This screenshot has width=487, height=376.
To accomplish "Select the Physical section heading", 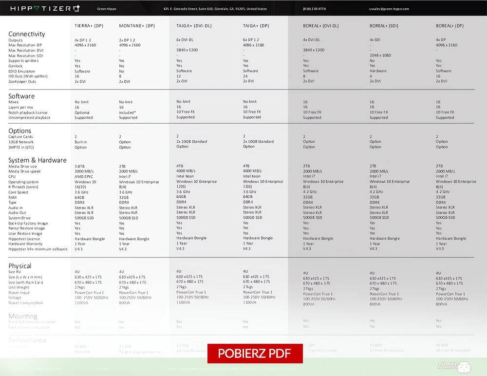I will (x=20, y=266).
